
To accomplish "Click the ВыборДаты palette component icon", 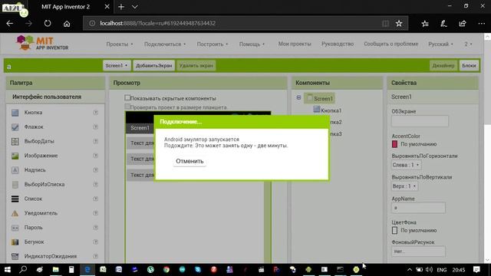I will (x=15, y=141).
